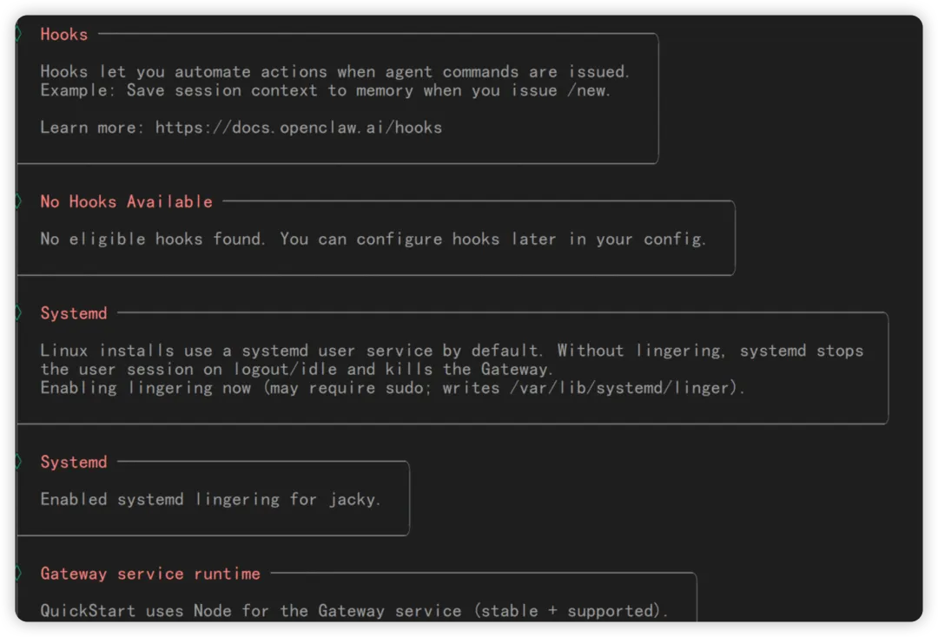Click the diamond marker beside Hooks heading
Viewport: 938px width, 637px height.
click(18, 34)
